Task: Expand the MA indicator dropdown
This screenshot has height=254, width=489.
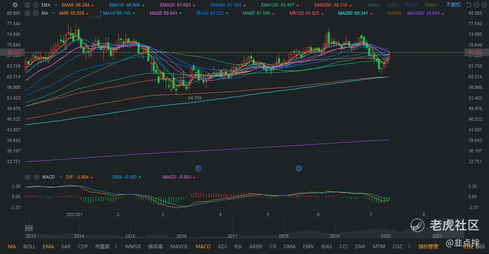Action: [x=53, y=13]
